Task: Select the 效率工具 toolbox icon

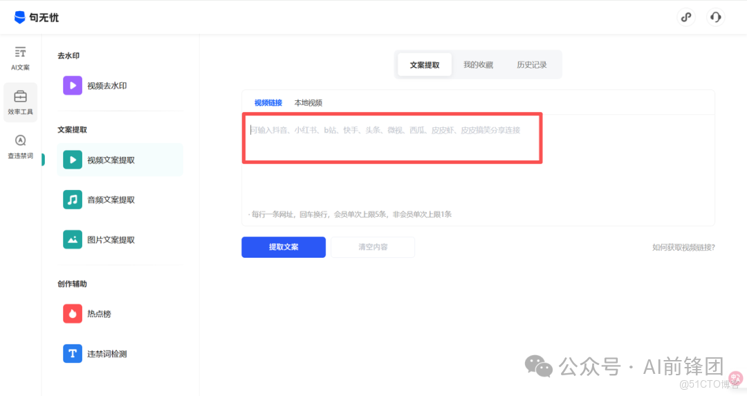Action: click(20, 97)
